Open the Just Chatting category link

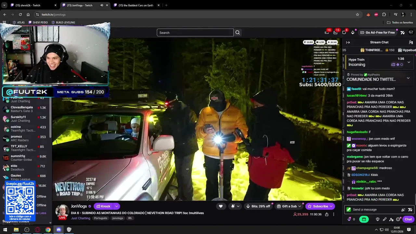81,218
